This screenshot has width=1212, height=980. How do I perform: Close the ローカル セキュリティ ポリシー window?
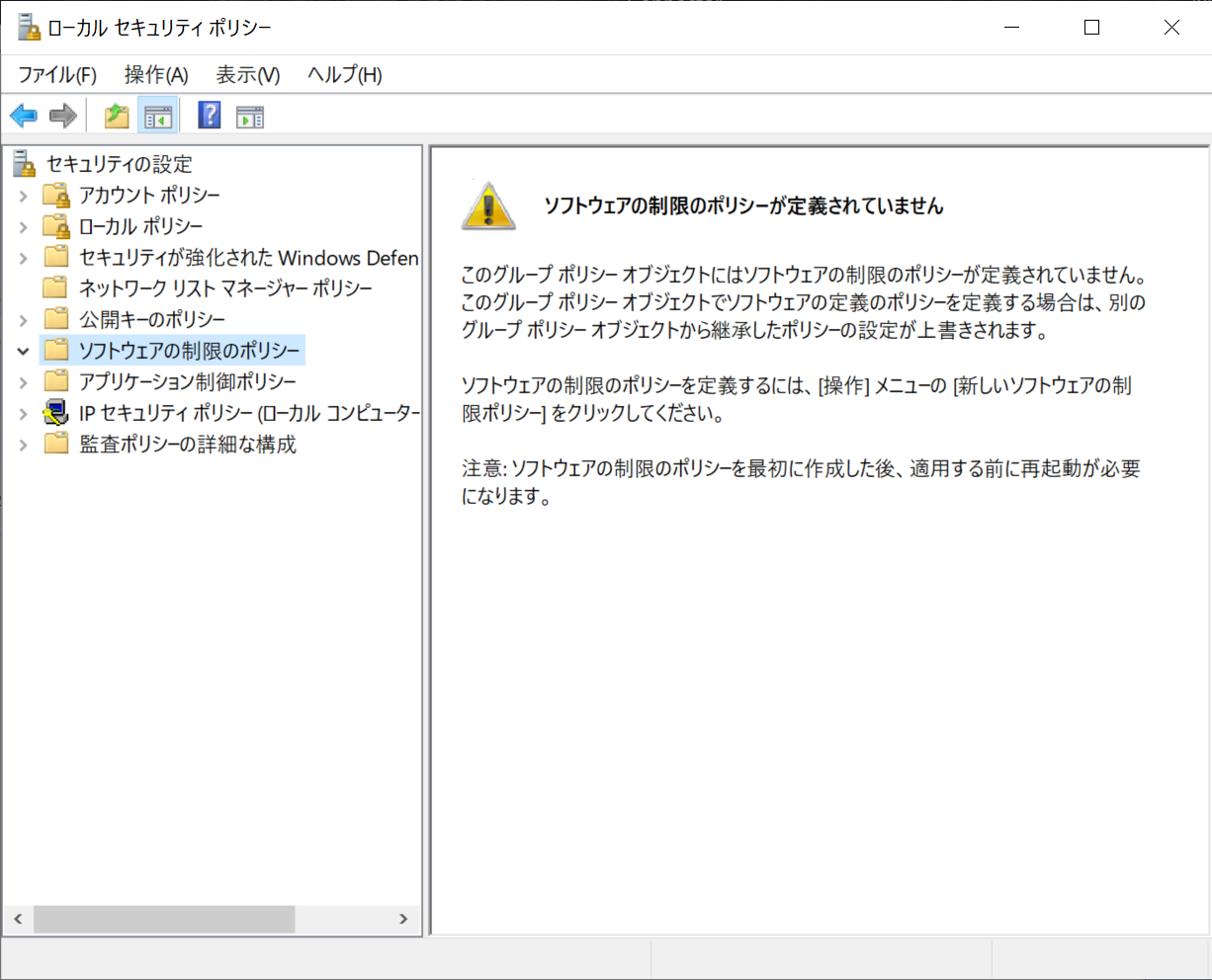1171,28
